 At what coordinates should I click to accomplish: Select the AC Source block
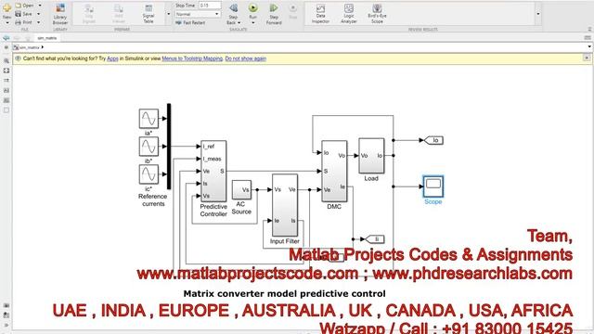pyautogui.click(x=241, y=189)
